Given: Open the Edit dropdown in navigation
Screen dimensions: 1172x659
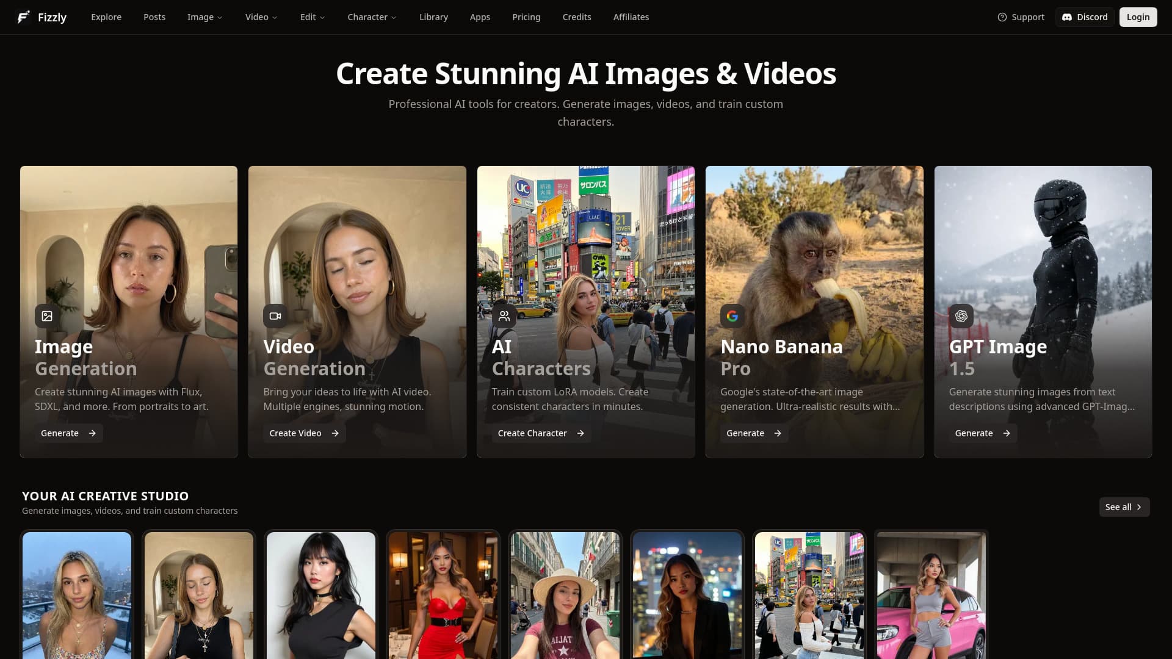Looking at the screenshot, I should [312, 17].
